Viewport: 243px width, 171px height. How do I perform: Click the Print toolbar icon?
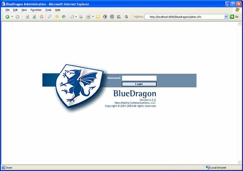pyautogui.click(x=81, y=17)
